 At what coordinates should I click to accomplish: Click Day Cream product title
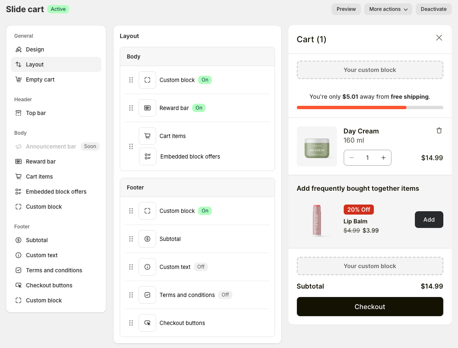[361, 131]
